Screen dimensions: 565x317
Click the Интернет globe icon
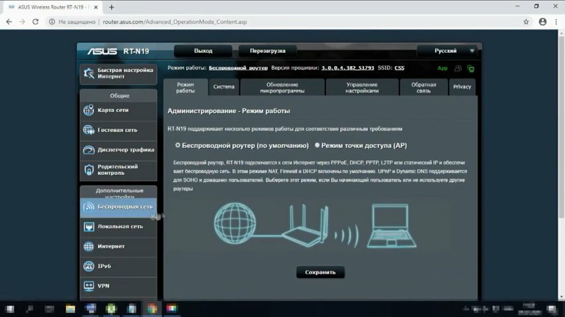click(x=89, y=246)
